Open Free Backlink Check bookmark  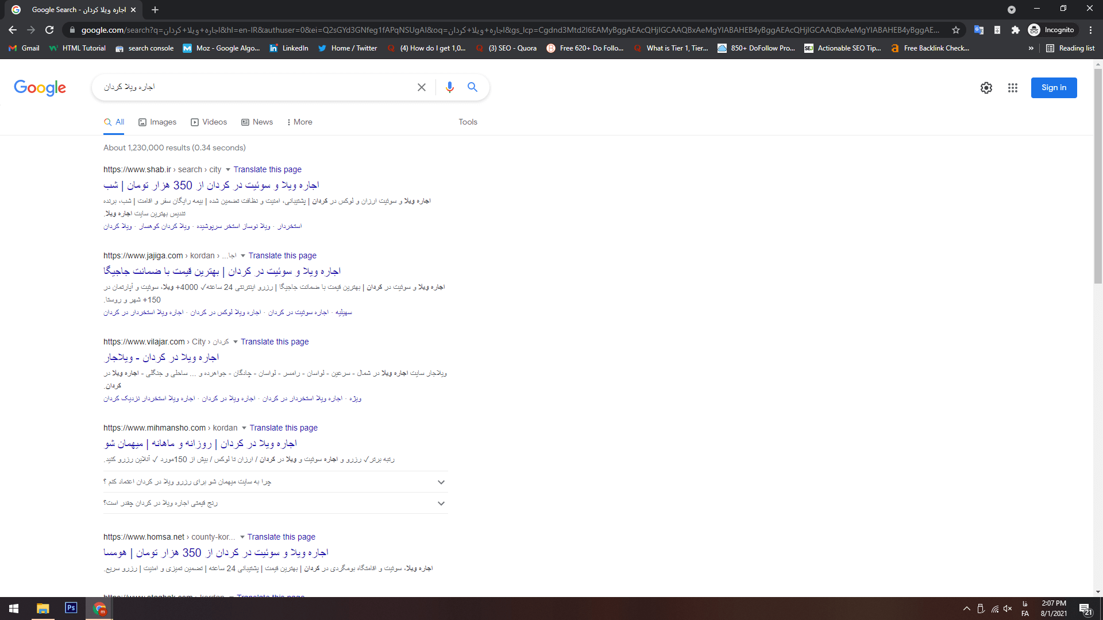click(931, 48)
